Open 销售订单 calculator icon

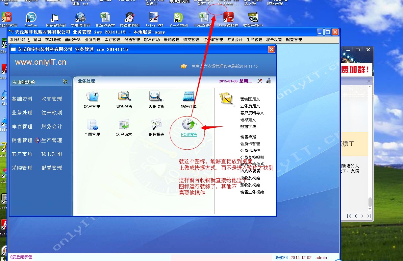[189, 97]
